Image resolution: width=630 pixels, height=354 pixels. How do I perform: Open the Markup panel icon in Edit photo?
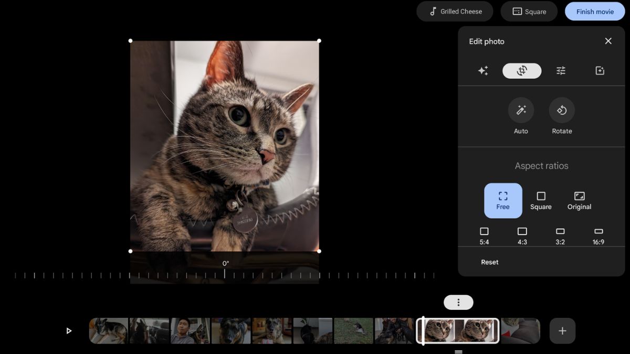pos(600,70)
